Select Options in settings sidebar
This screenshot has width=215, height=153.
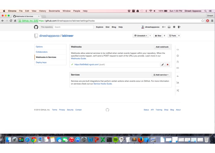coord(50,47)
